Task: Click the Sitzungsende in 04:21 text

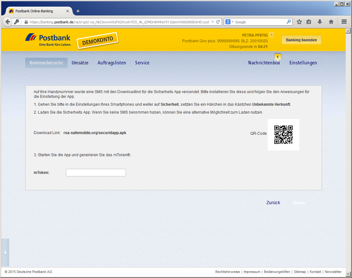Action: coord(248,47)
